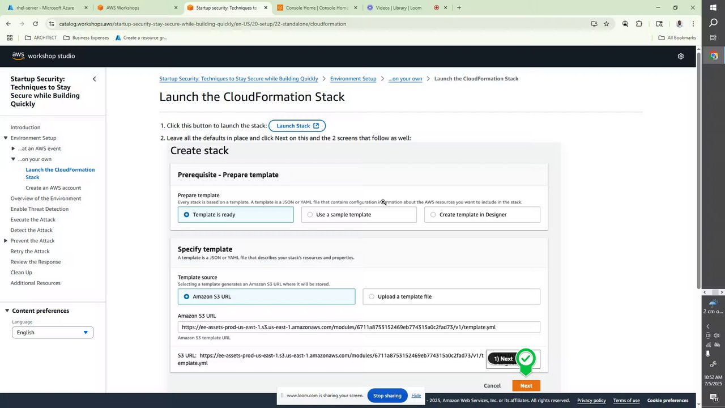Click the Launch Stack button
The image size is (725, 408).
click(297, 126)
